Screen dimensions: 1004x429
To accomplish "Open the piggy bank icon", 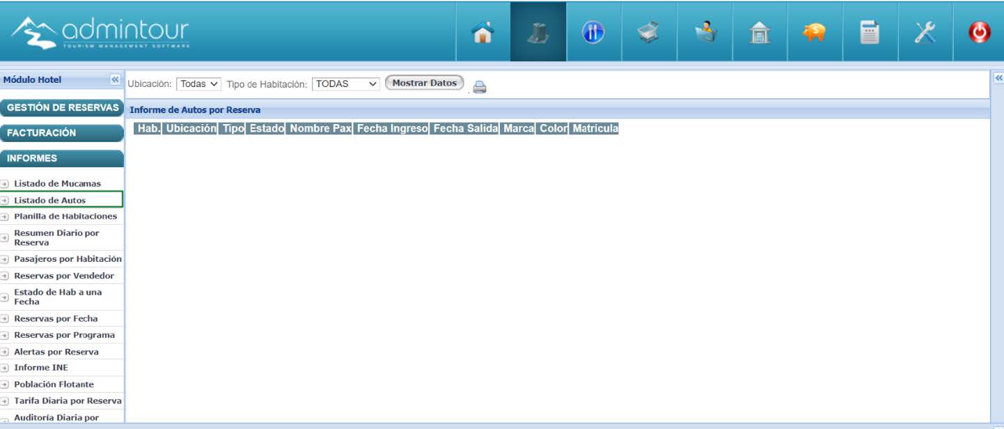I will point(815,32).
